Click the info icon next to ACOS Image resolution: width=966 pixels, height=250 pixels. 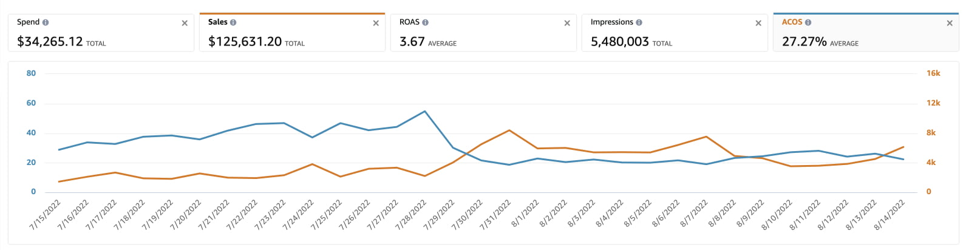(808, 22)
